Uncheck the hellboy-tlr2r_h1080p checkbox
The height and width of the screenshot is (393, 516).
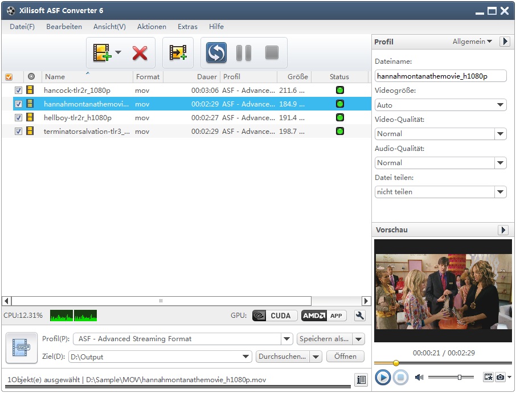click(x=18, y=117)
